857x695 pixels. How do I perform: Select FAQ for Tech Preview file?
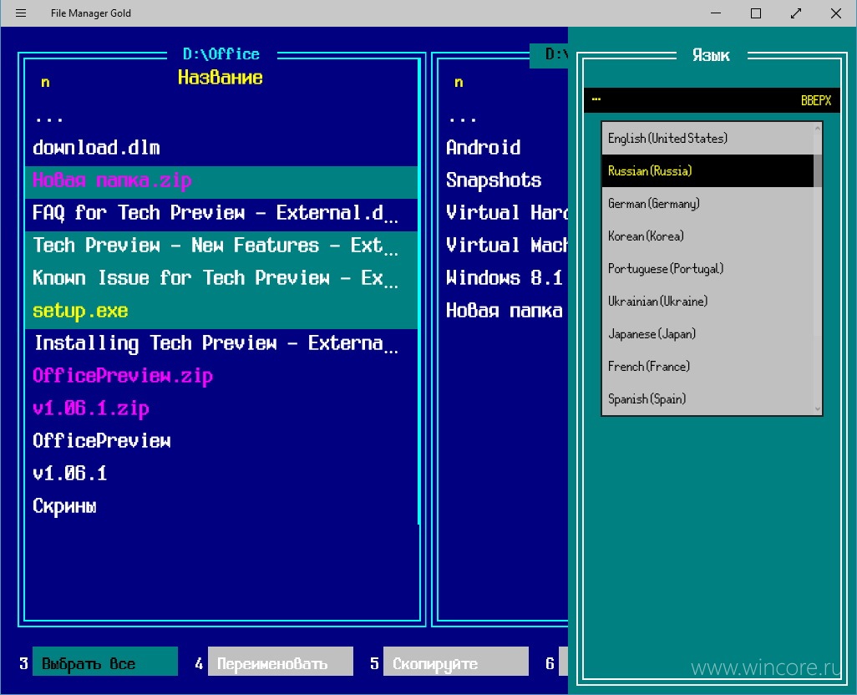221,213
